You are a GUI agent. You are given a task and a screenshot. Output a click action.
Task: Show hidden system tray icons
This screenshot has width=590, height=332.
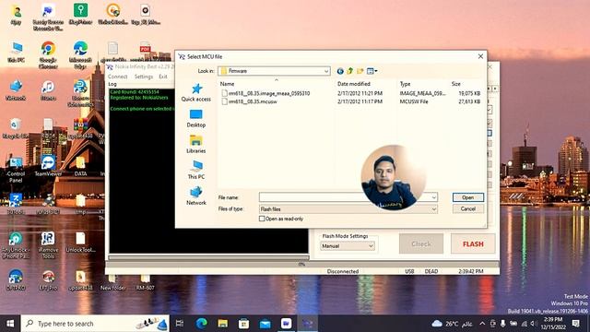(x=482, y=324)
